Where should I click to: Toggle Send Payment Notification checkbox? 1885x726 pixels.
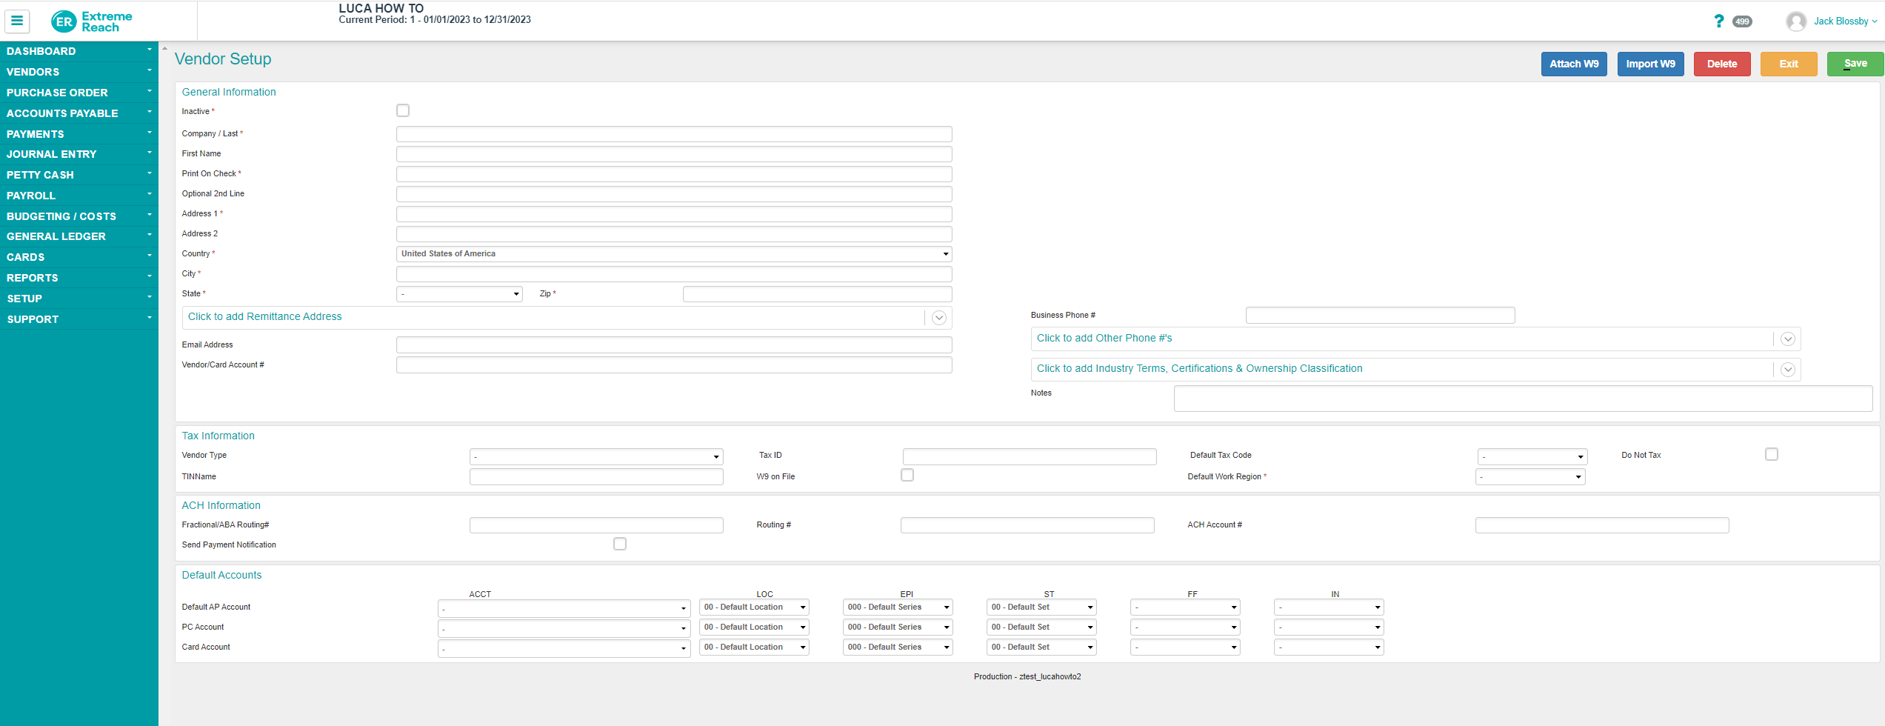click(x=620, y=544)
